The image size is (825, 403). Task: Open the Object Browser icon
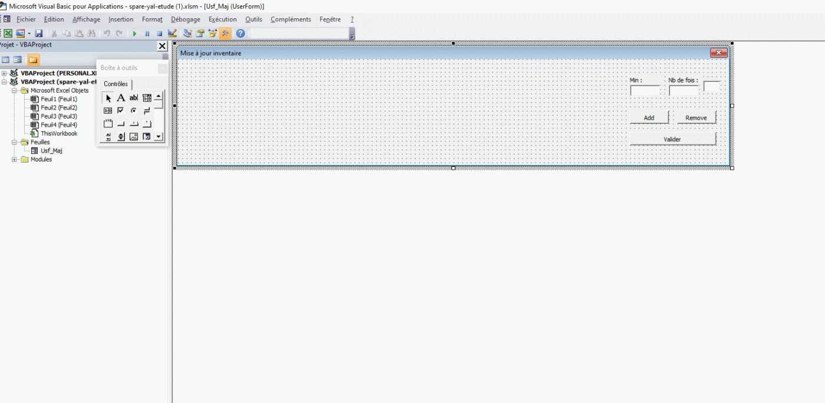coord(213,34)
